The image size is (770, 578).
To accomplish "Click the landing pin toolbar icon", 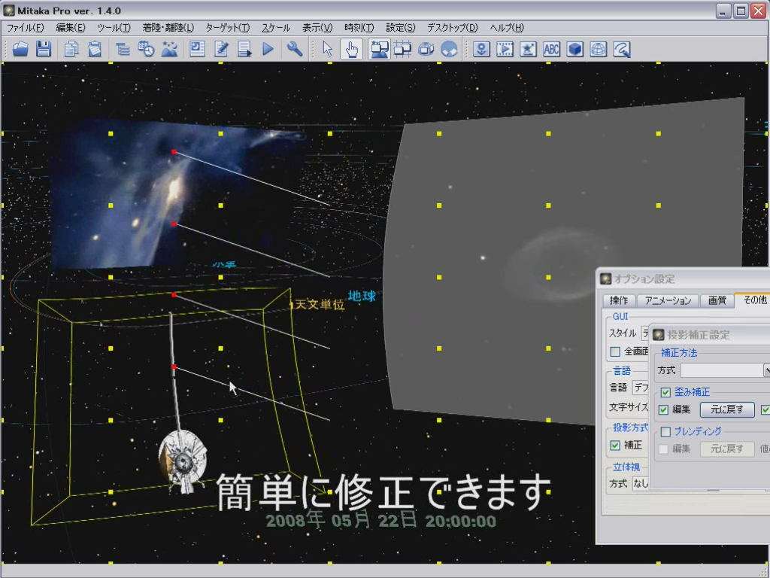I will coord(481,49).
